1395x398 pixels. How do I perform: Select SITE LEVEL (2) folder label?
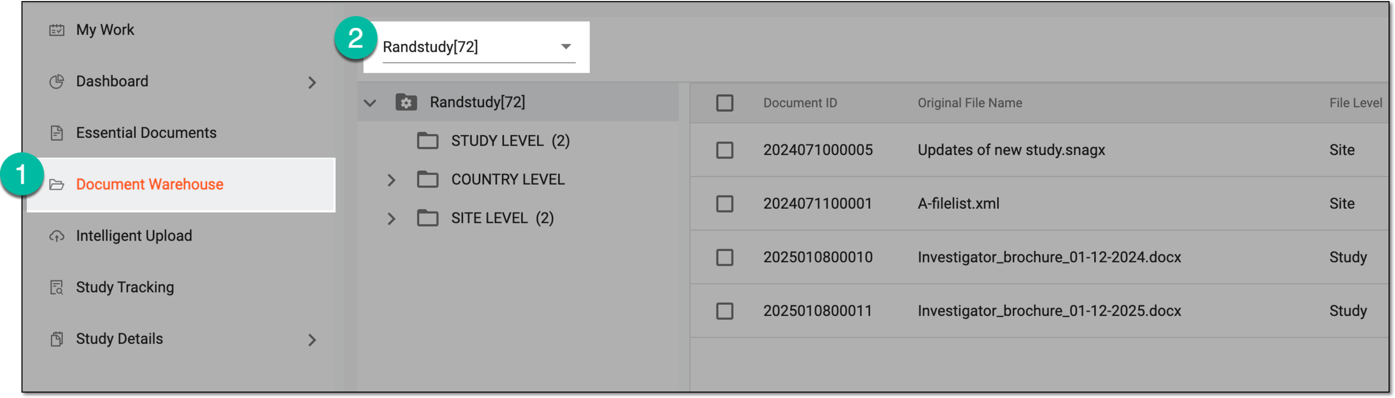pos(502,218)
